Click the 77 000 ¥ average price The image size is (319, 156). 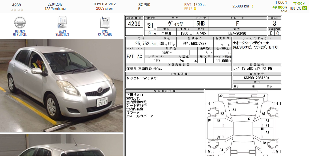pyautogui.click(x=299, y=3)
